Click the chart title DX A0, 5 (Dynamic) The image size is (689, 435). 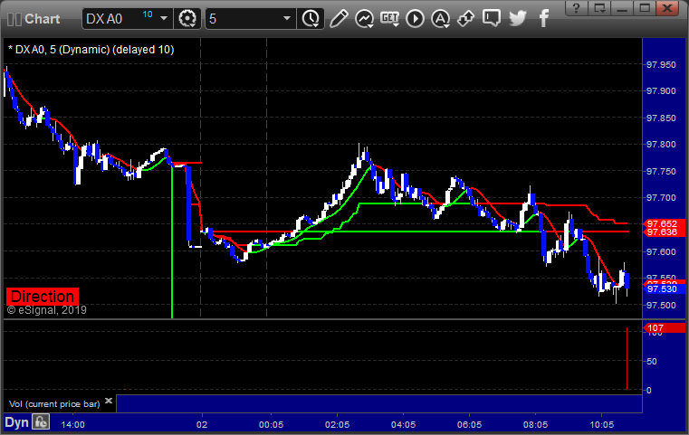[91, 50]
